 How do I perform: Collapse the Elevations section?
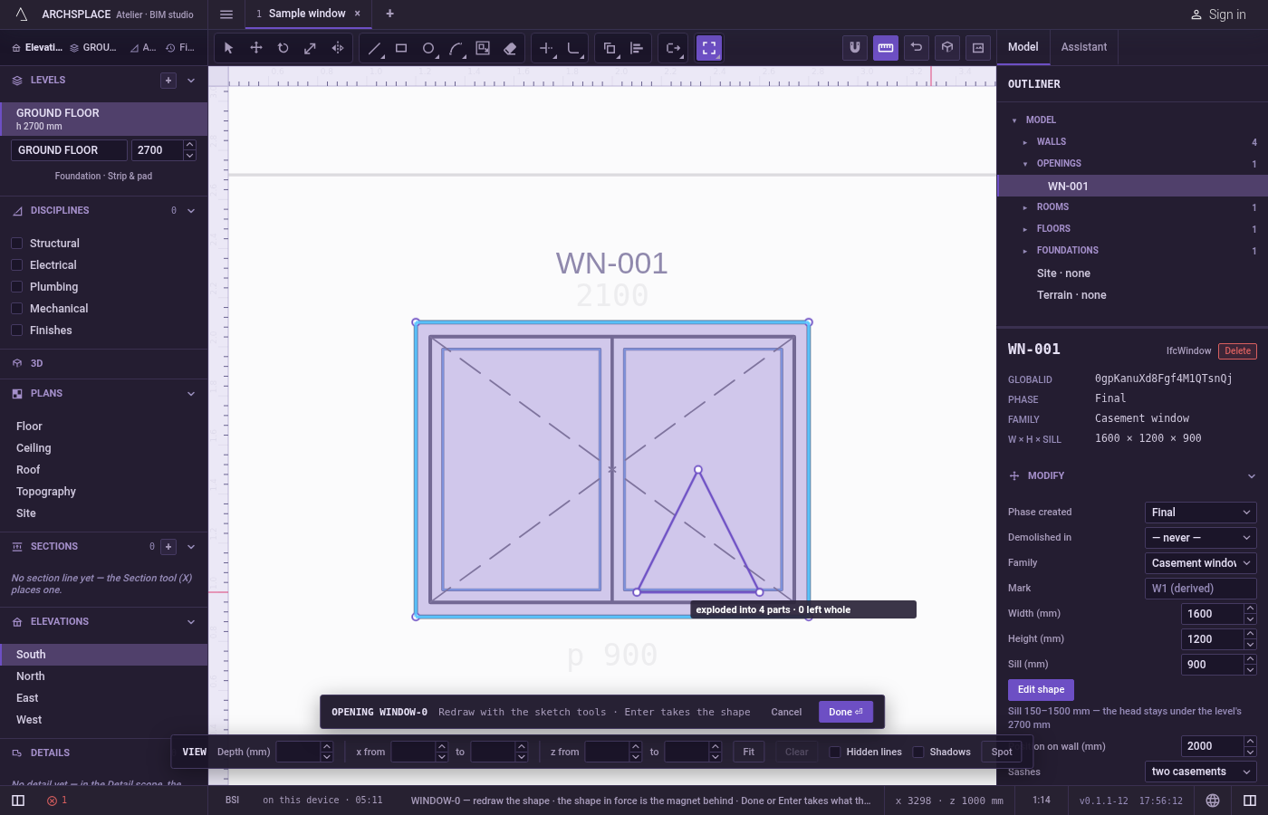point(191,622)
